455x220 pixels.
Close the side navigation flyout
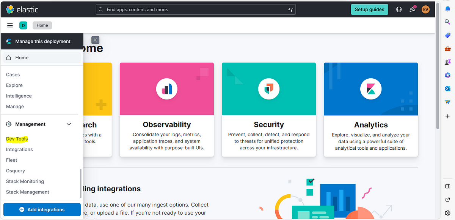click(x=96, y=40)
